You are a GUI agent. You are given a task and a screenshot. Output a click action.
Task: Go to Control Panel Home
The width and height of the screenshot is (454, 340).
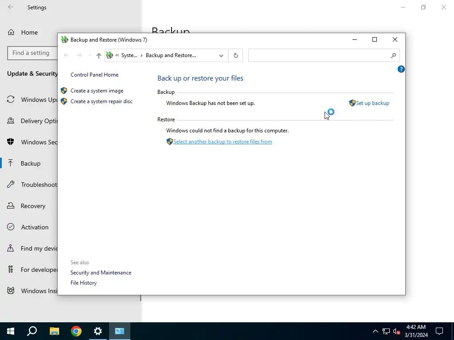pyautogui.click(x=94, y=75)
